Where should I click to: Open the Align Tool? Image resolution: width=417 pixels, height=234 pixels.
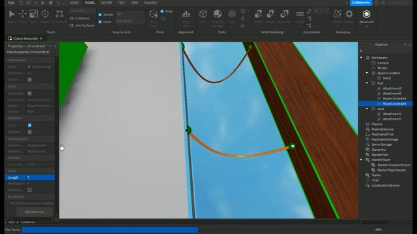(x=186, y=14)
